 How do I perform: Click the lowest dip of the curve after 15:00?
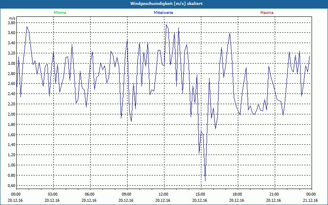pos(205,181)
